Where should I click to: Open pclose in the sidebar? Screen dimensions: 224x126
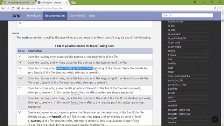[x=171, y=93]
